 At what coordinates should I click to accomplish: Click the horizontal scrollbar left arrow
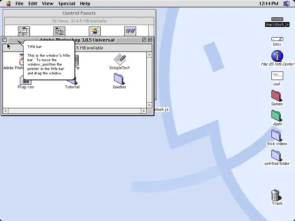point(6,111)
